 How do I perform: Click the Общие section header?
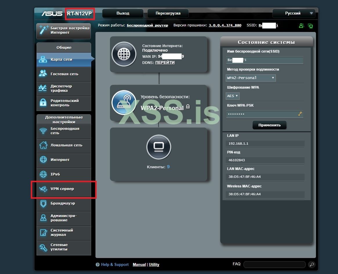(x=64, y=47)
